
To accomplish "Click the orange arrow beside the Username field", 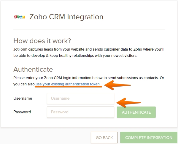I will point(128,102).
